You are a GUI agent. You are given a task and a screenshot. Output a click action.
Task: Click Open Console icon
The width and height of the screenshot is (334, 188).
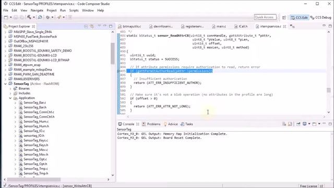314,124
